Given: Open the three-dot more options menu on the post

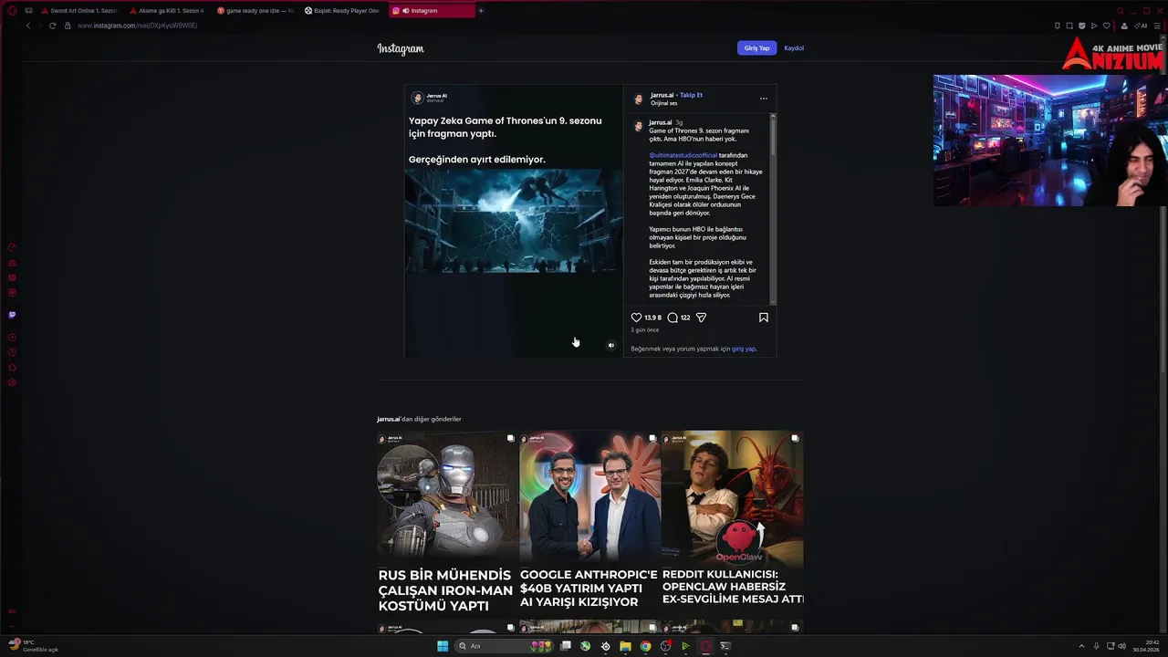Looking at the screenshot, I should click(x=764, y=99).
